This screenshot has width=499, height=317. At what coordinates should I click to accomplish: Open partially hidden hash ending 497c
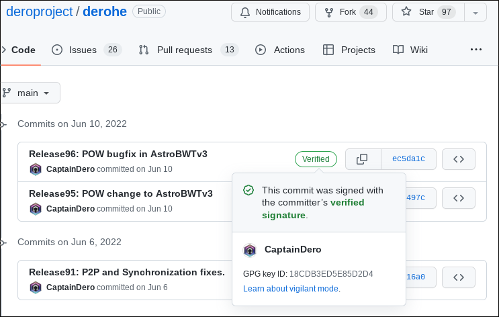(x=420, y=198)
